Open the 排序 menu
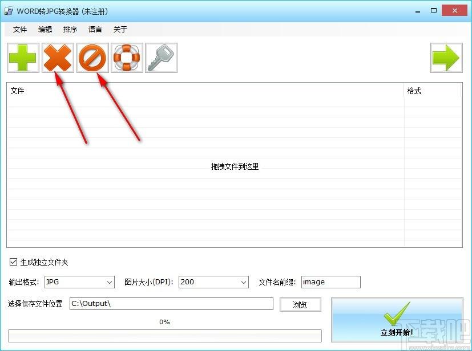 click(x=70, y=30)
